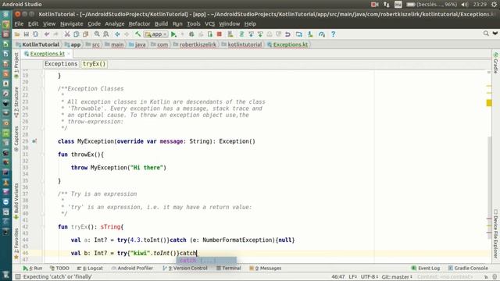The image size is (500, 281).
Task: Toggle the Build Variants tool window
Action: [x=16, y=201]
